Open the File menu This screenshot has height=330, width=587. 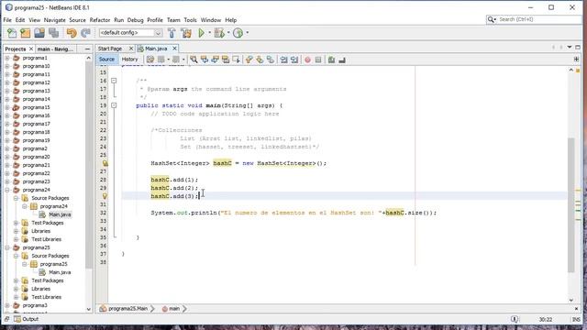click(7, 20)
